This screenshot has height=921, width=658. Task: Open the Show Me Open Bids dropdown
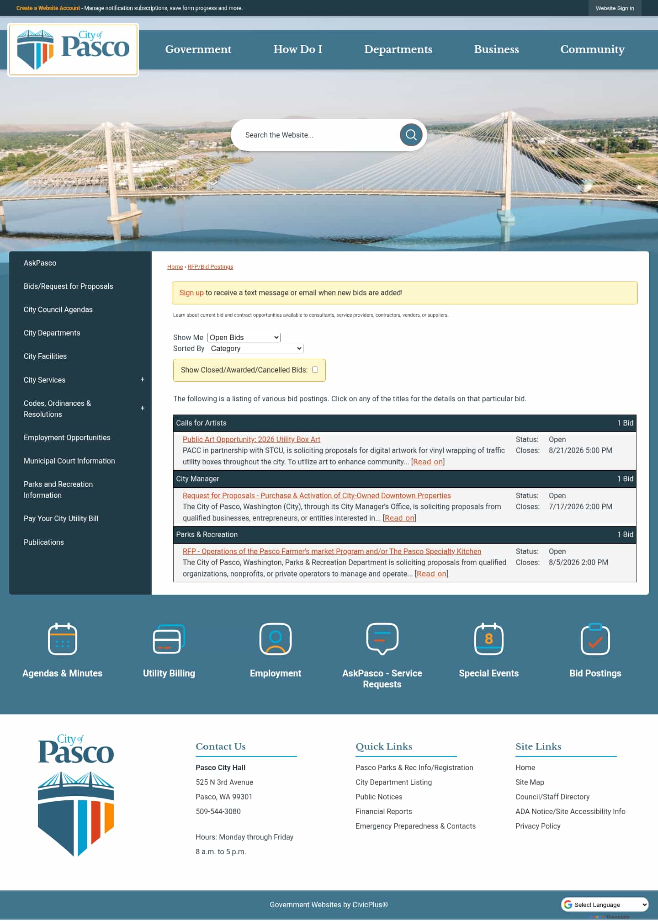tap(244, 337)
